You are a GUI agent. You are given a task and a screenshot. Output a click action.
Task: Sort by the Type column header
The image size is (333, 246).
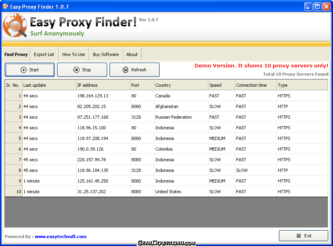[x=302, y=85]
